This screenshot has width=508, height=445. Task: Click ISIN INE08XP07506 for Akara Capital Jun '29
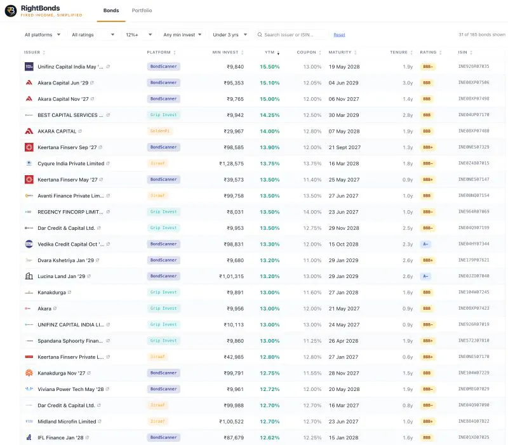[x=474, y=83]
